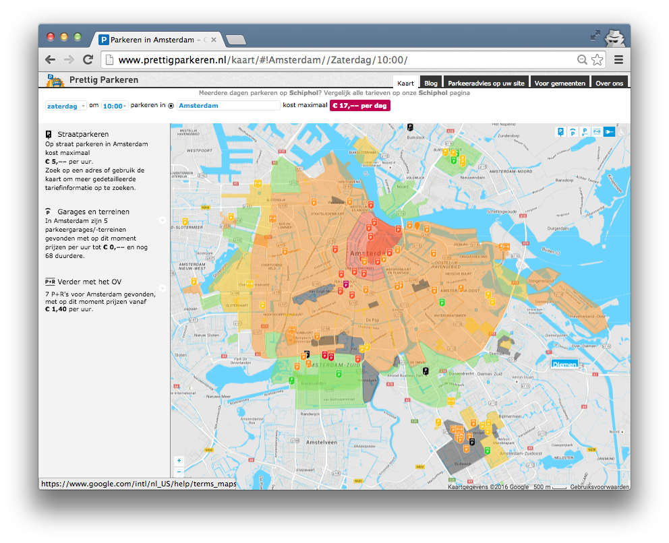Open Parkeeradvies op uw site tab

486,83
